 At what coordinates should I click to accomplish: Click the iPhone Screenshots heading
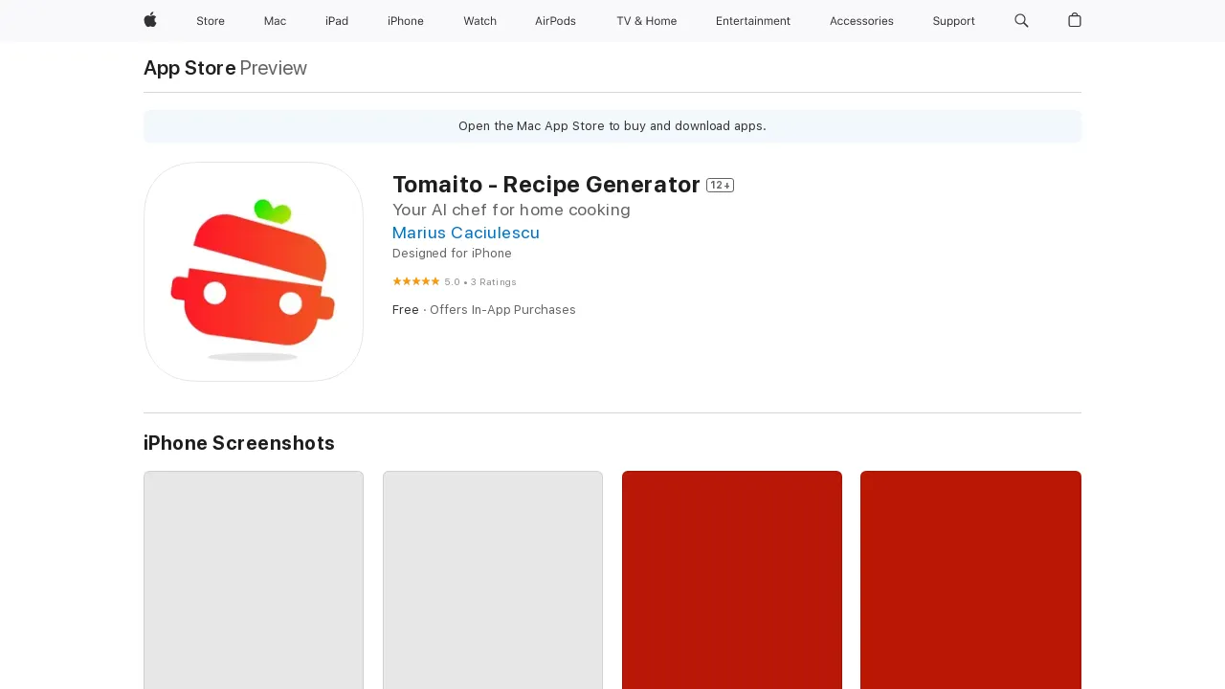239,443
